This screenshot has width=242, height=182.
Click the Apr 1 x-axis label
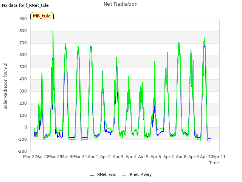(93, 157)
